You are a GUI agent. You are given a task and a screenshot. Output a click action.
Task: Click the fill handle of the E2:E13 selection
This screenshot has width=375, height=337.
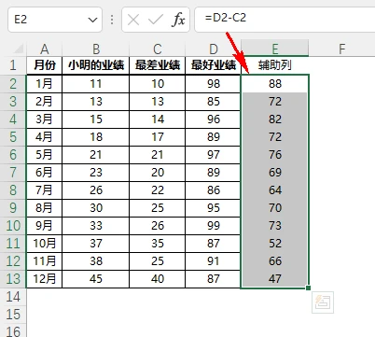pyautogui.click(x=308, y=288)
